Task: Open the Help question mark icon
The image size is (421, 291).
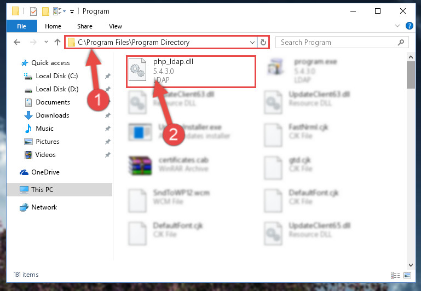Action: [409, 26]
